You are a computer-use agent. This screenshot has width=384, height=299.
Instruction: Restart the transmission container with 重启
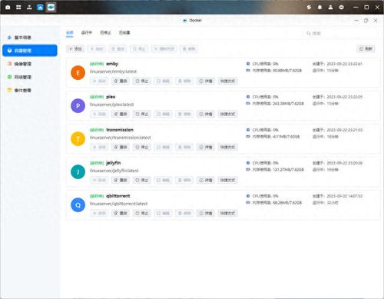click(121, 147)
